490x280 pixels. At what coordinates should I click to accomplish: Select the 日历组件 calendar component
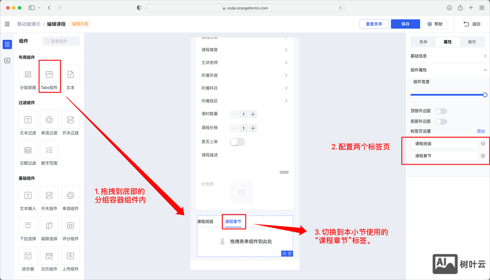(x=49, y=259)
